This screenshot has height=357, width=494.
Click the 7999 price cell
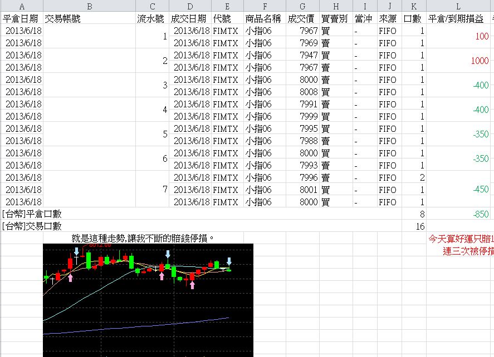303,116
